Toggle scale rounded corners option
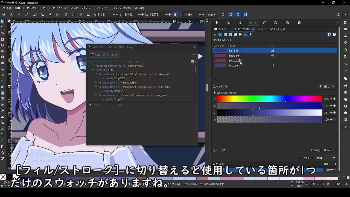Viewport: 350px width, 197px height. click(231, 15)
